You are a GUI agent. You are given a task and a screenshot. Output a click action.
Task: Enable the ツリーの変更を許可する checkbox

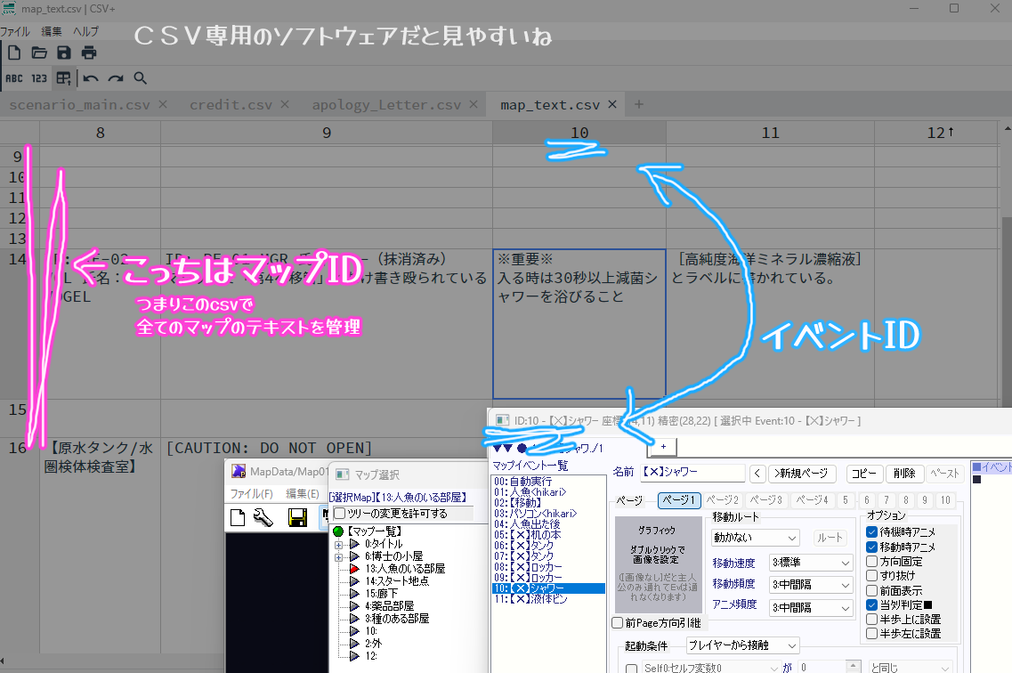pos(340,514)
